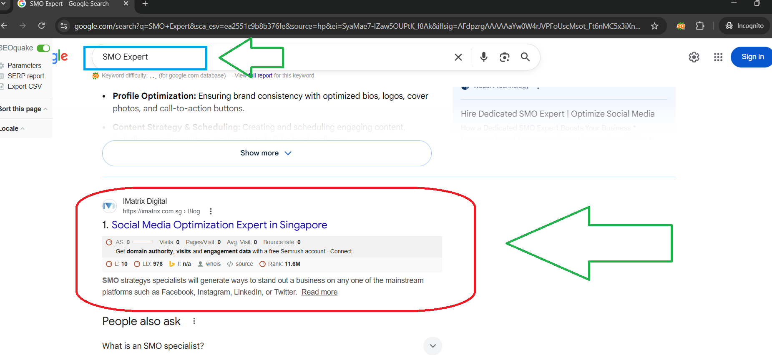Screen dimensions: 772x355
Task: Expand the Locale section
Action: (13, 129)
